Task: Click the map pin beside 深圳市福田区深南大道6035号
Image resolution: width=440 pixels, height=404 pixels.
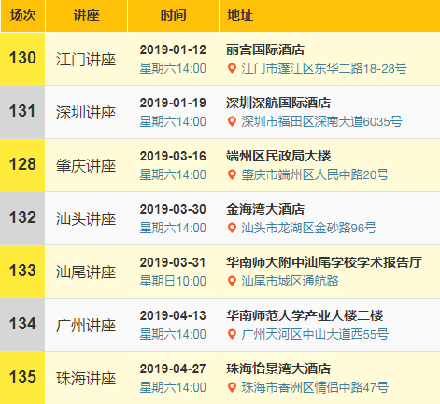Action: tap(232, 121)
